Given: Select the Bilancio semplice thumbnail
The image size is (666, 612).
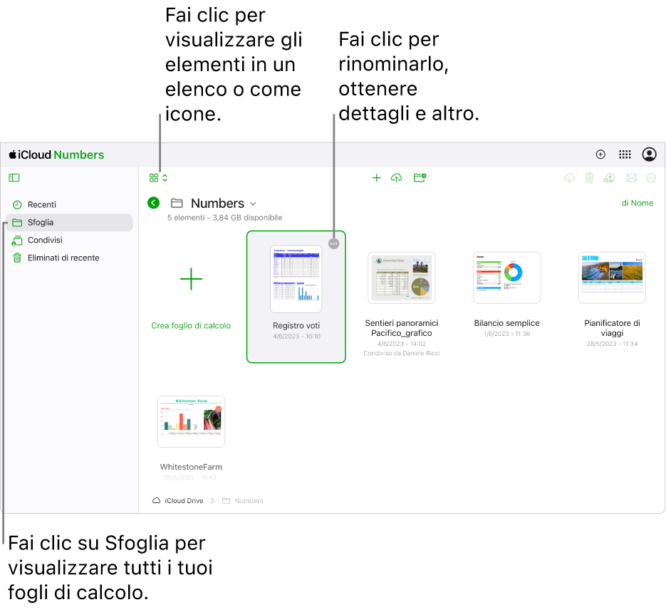Looking at the screenshot, I should [506, 278].
